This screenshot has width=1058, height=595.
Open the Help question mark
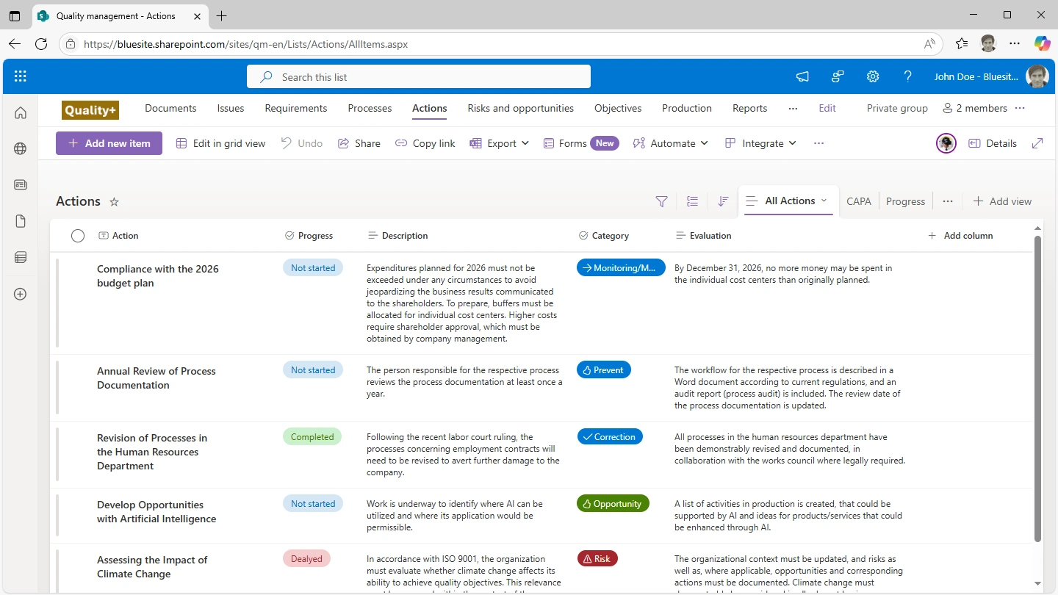pyautogui.click(x=908, y=76)
